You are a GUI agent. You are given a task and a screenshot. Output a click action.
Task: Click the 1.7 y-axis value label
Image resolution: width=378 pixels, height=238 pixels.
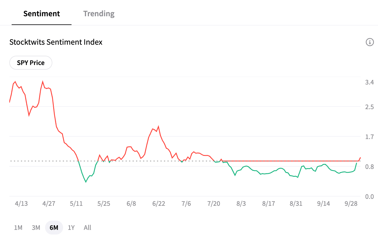point(369,137)
